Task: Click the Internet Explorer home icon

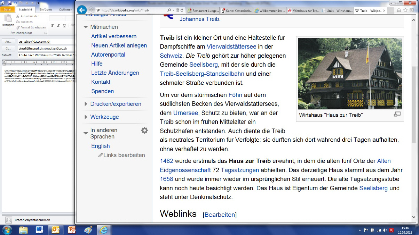Action: click(399, 10)
